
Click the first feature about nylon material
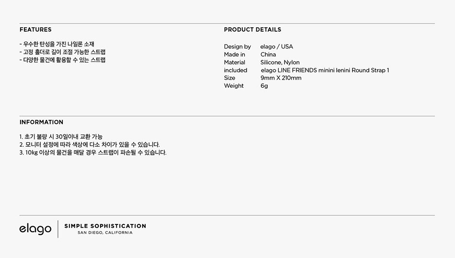pyautogui.click(x=57, y=44)
